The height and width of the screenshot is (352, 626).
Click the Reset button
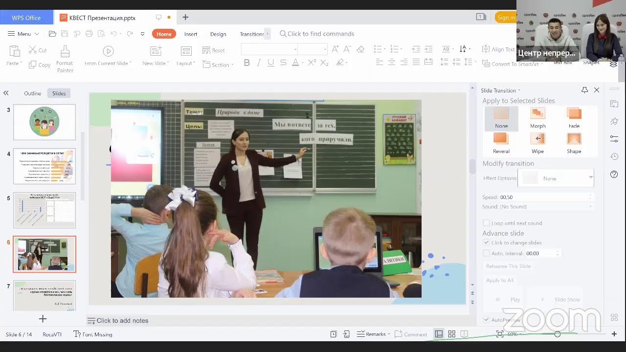(x=214, y=50)
